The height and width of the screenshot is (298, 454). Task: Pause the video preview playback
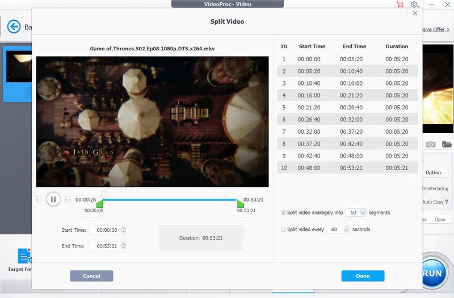pos(53,199)
